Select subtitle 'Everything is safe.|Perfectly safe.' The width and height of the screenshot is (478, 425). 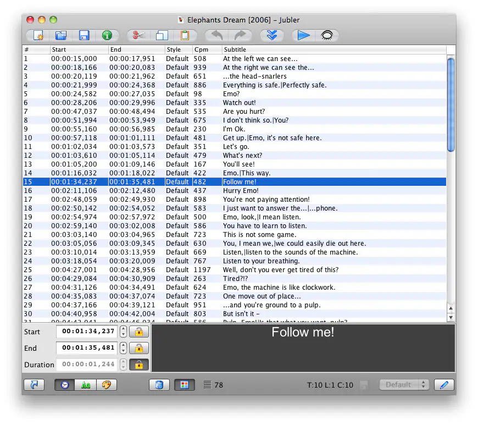click(x=235, y=85)
